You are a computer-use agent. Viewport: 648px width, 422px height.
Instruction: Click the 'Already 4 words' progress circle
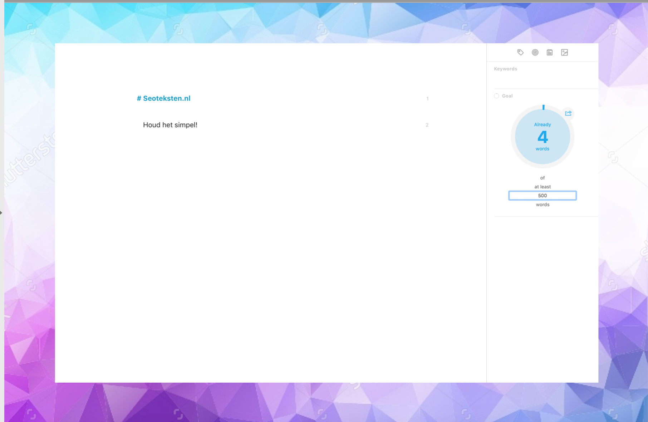[543, 137]
